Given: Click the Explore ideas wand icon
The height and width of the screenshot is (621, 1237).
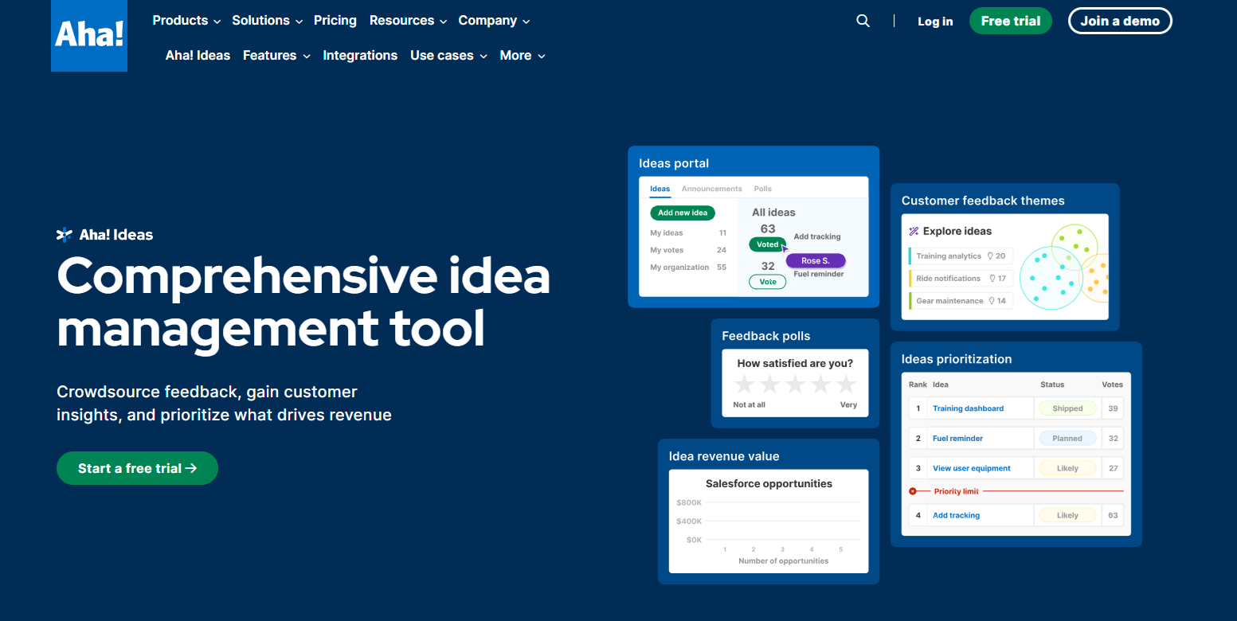Looking at the screenshot, I should pyautogui.click(x=914, y=231).
